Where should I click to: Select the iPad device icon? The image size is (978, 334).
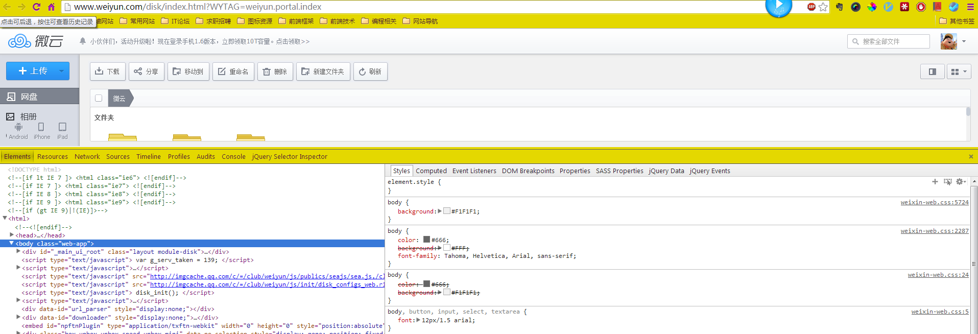62,127
